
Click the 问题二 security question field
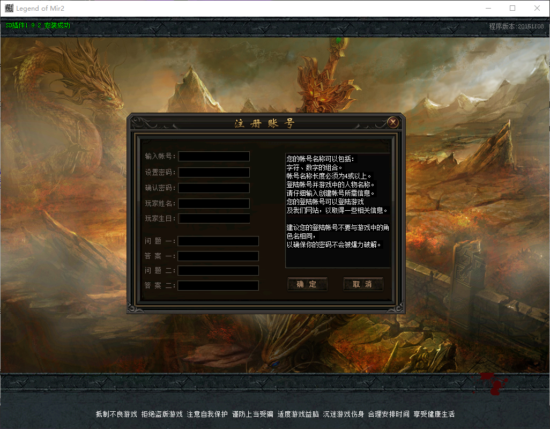coord(218,270)
